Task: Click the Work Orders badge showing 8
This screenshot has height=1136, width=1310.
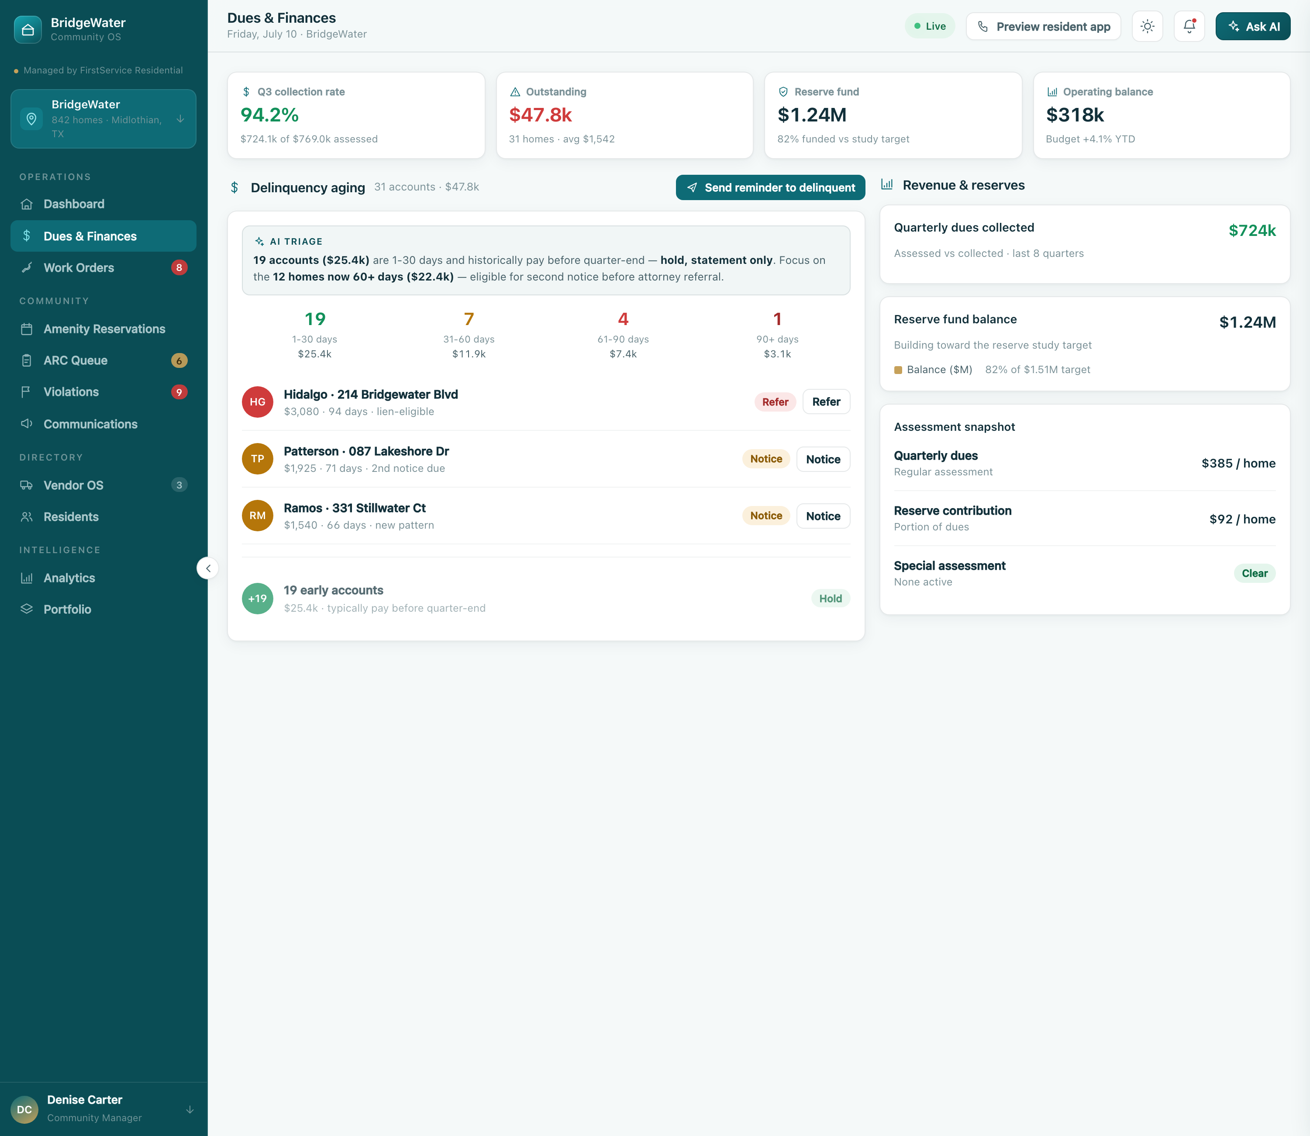Action: 179,267
